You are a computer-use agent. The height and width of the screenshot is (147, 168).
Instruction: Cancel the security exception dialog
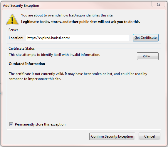pyautogui.click(x=149, y=136)
